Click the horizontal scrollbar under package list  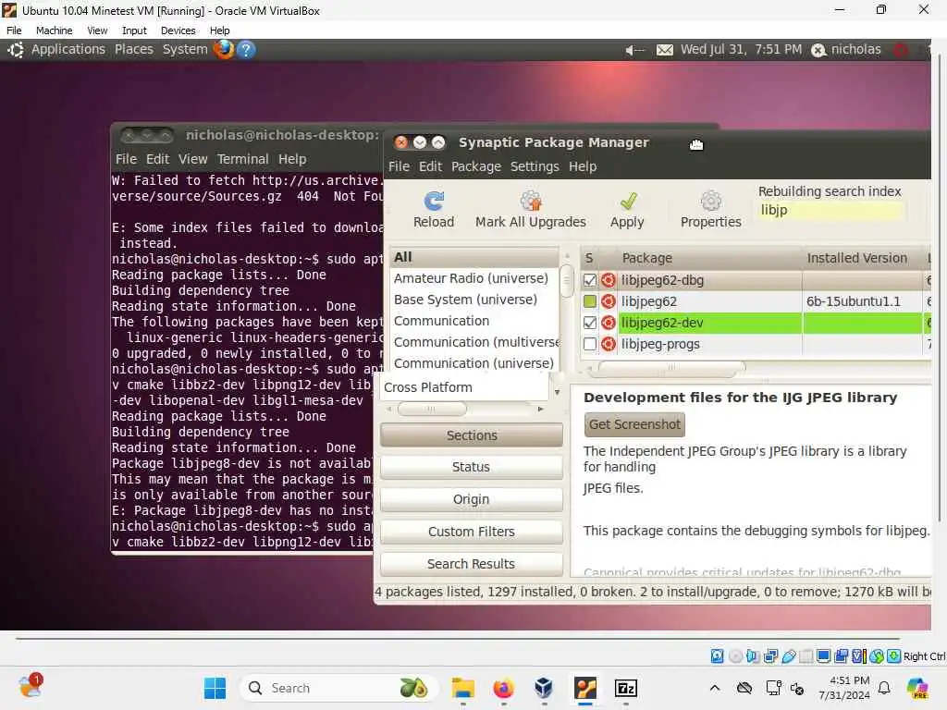coord(670,367)
